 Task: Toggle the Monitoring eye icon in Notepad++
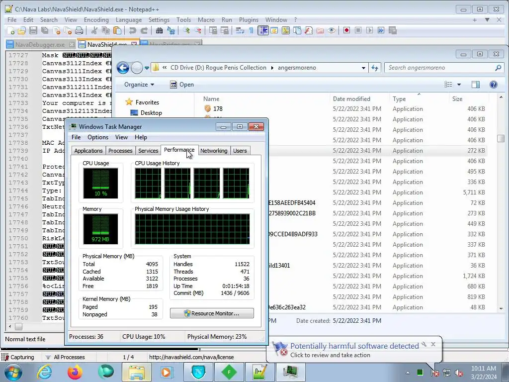[x=331, y=30]
